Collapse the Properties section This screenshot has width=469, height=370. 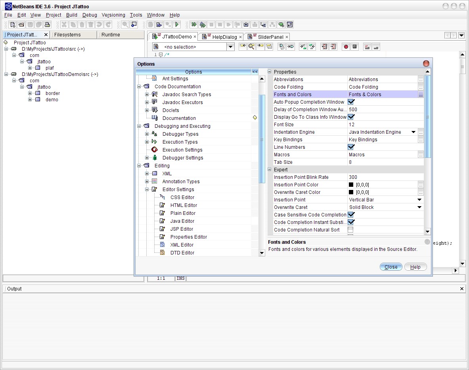point(270,72)
